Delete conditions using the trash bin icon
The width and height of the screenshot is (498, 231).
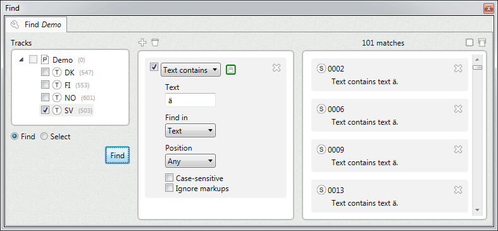click(154, 42)
